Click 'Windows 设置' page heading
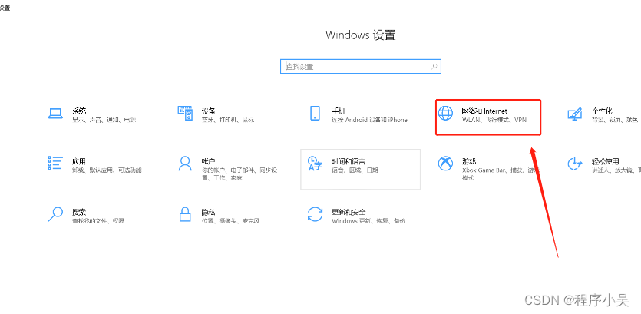This screenshot has height=314, width=641. [361, 35]
